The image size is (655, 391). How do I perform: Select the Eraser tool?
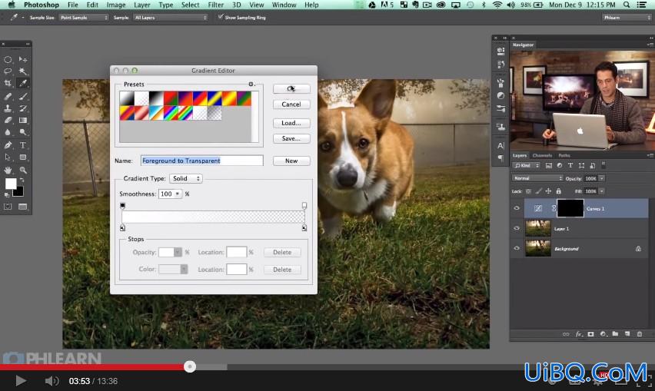click(x=8, y=120)
